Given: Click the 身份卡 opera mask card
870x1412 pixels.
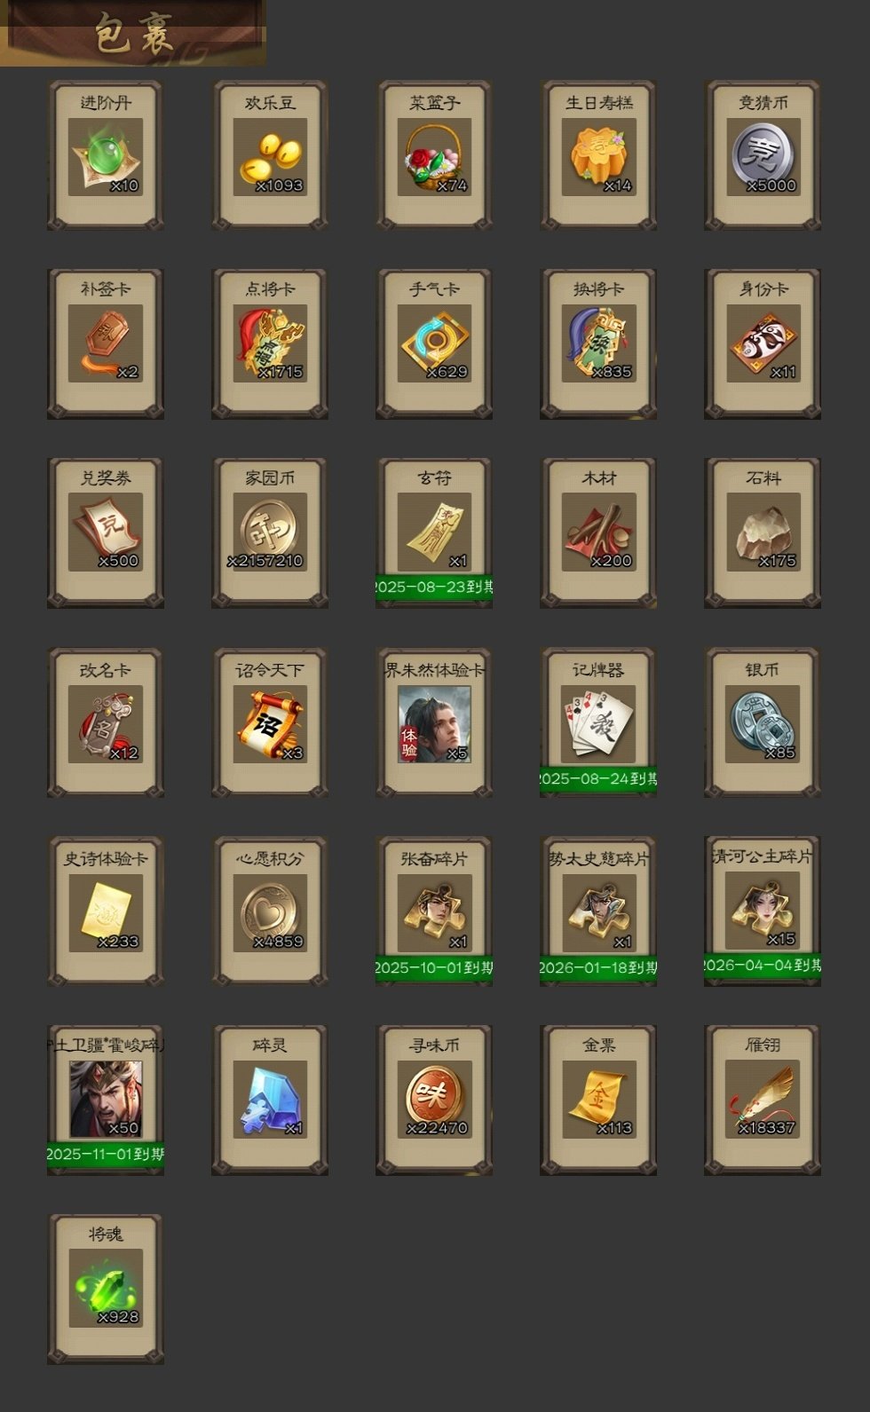Looking at the screenshot, I should (x=763, y=344).
